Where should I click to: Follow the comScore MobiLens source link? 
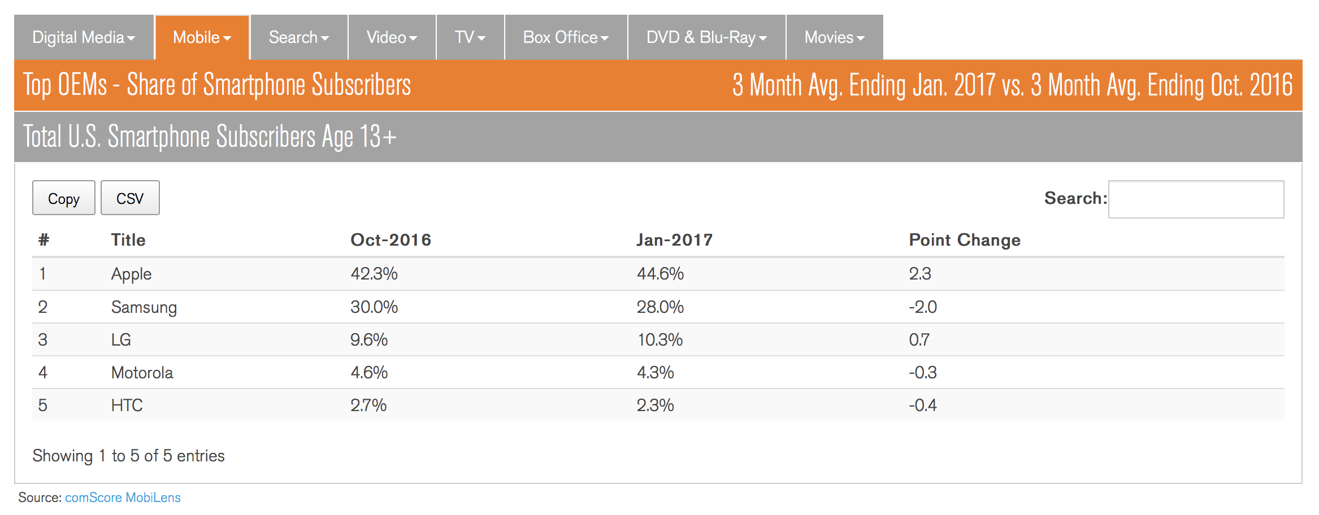(123, 497)
